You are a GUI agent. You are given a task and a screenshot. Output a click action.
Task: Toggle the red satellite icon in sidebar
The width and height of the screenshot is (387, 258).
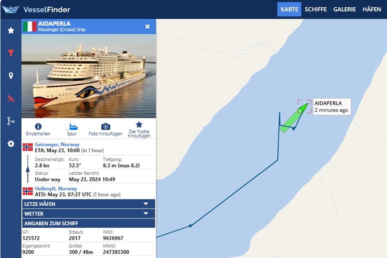pyautogui.click(x=11, y=99)
